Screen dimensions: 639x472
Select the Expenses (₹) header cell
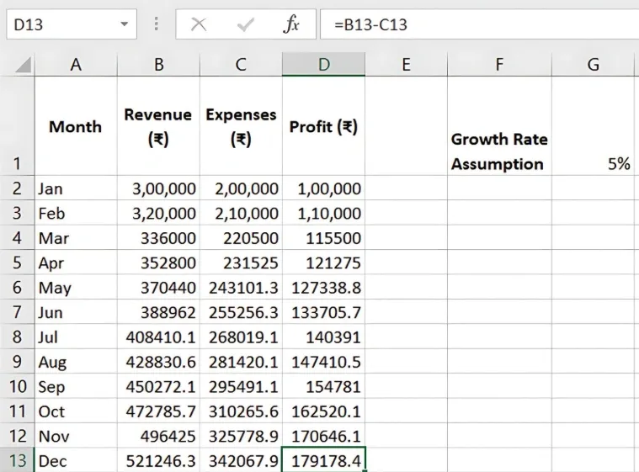[x=241, y=126]
